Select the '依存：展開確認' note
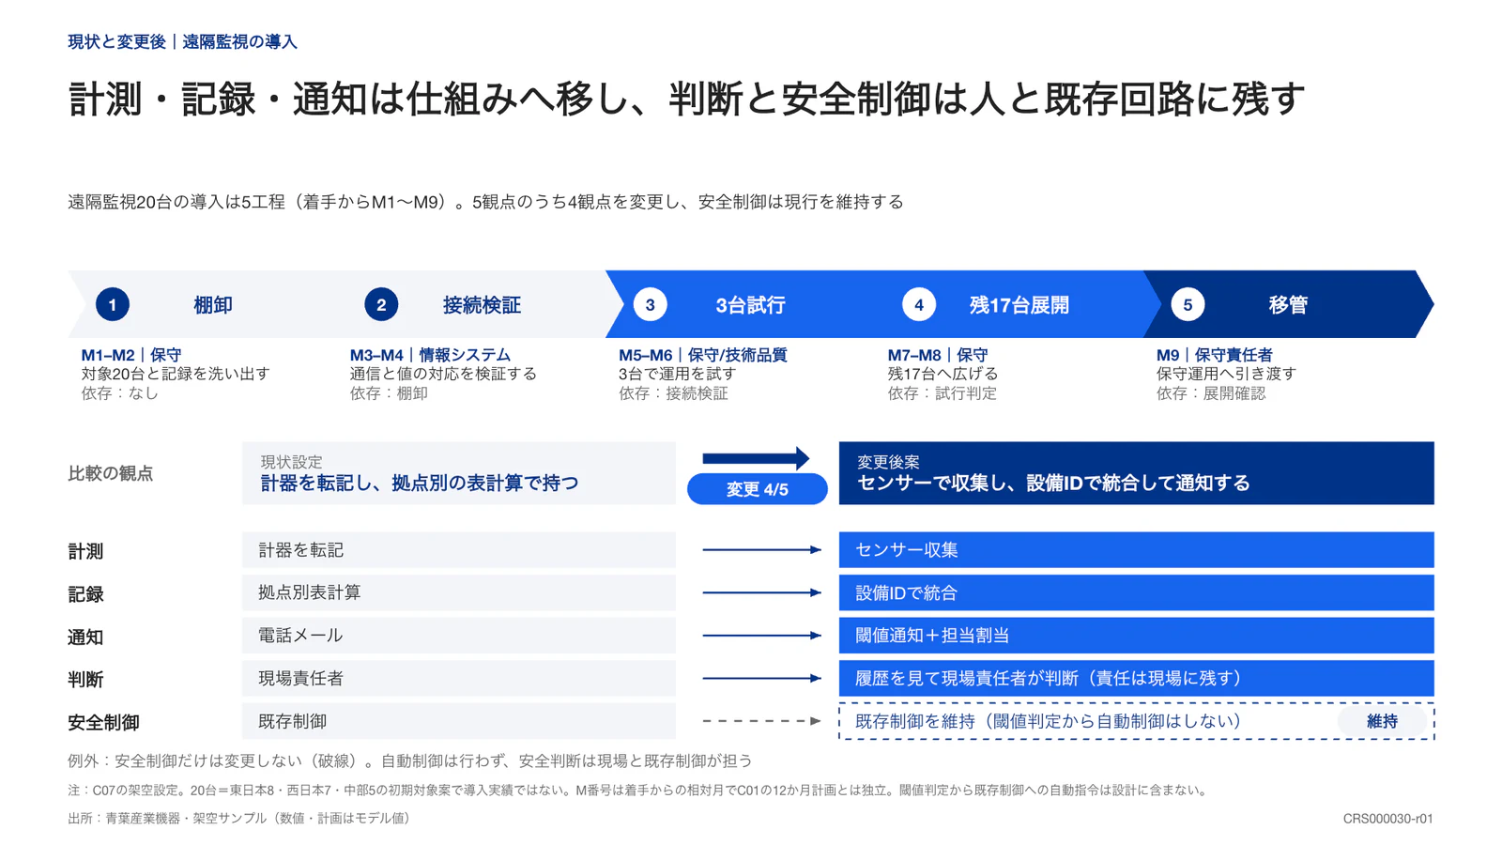The height and width of the screenshot is (845, 1502). pos(1211,393)
